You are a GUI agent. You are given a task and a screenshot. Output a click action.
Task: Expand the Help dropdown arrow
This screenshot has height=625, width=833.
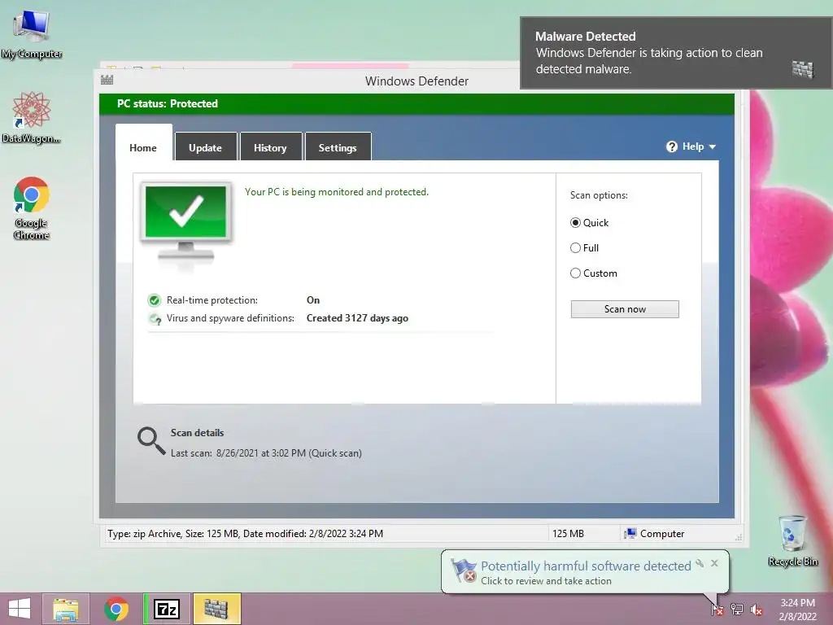click(713, 146)
